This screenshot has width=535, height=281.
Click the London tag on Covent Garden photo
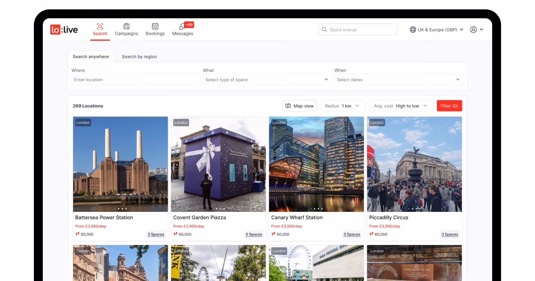coord(181,123)
